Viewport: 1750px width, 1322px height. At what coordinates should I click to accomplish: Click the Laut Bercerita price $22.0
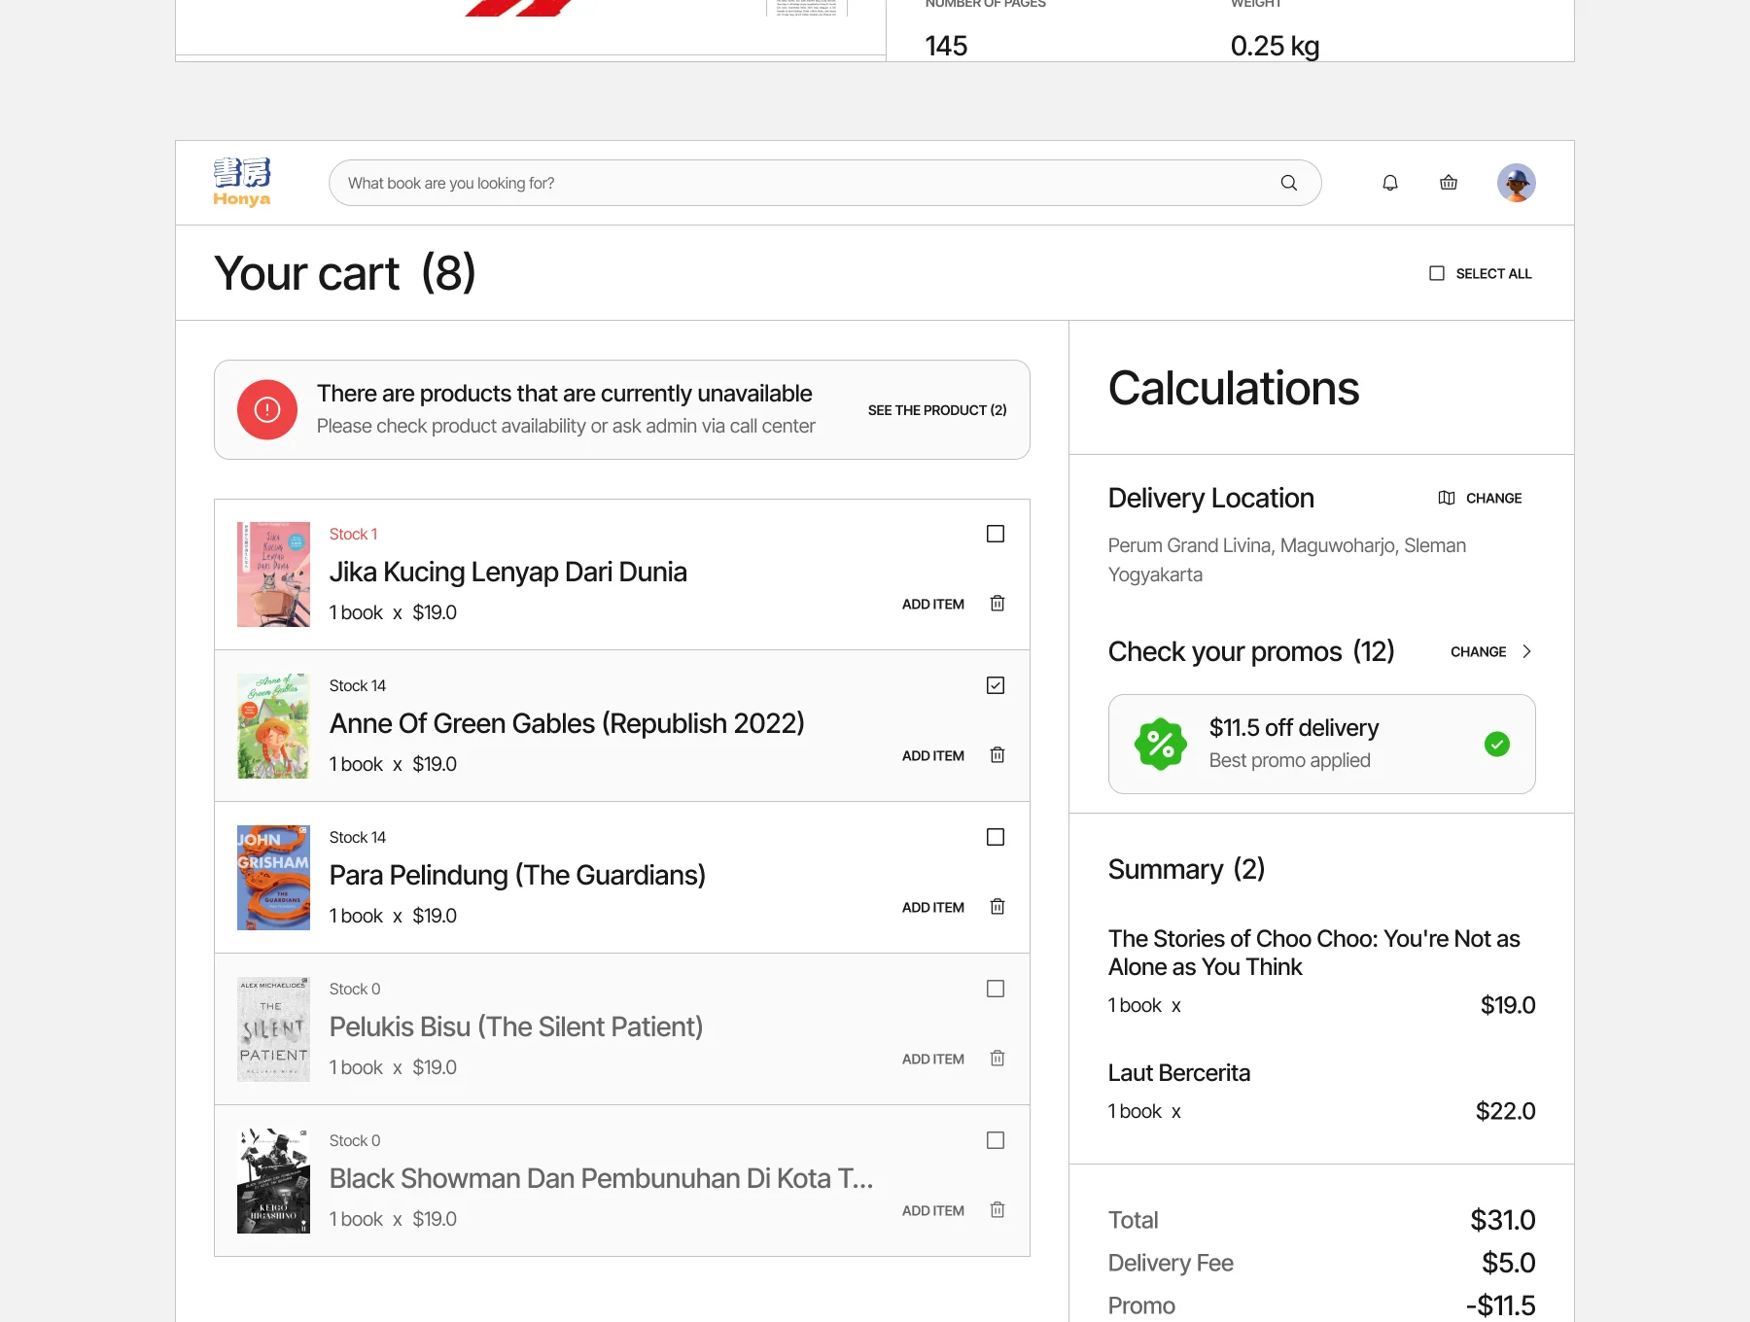coord(1506,1111)
